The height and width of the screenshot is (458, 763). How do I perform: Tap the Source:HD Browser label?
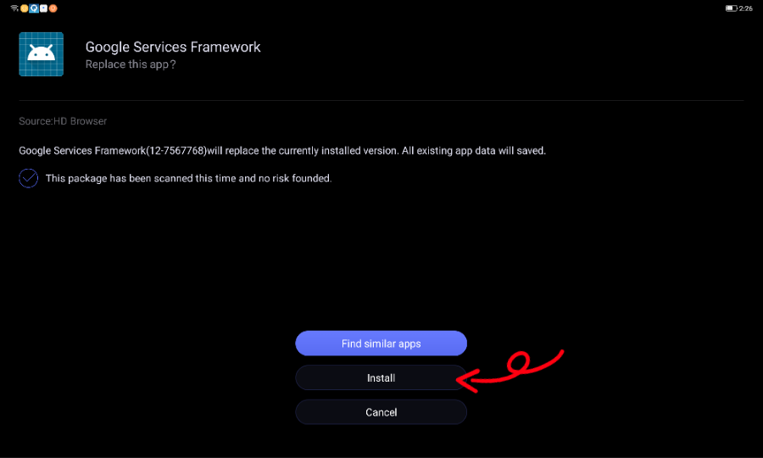click(63, 121)
